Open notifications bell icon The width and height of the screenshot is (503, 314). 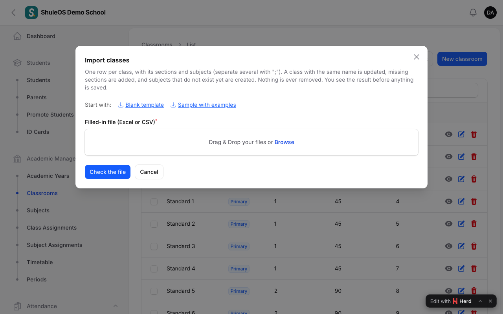click(x=473, y=13)
